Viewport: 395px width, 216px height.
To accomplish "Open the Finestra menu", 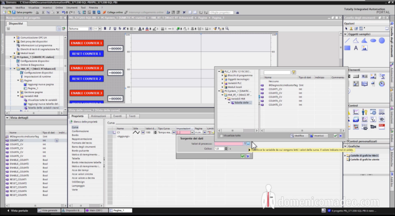I will pos(93,8).
